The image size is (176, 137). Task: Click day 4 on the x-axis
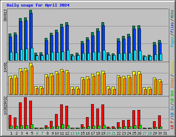pos(27,133)
